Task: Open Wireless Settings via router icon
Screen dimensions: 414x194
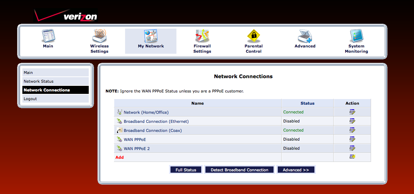Action: 100,36
